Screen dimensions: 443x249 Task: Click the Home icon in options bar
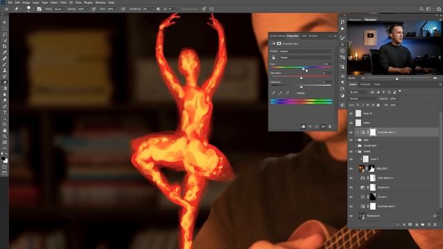[x=6, y=9]
